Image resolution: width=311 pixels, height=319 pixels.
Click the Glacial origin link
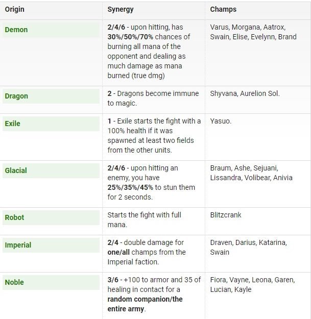point(16,170)
